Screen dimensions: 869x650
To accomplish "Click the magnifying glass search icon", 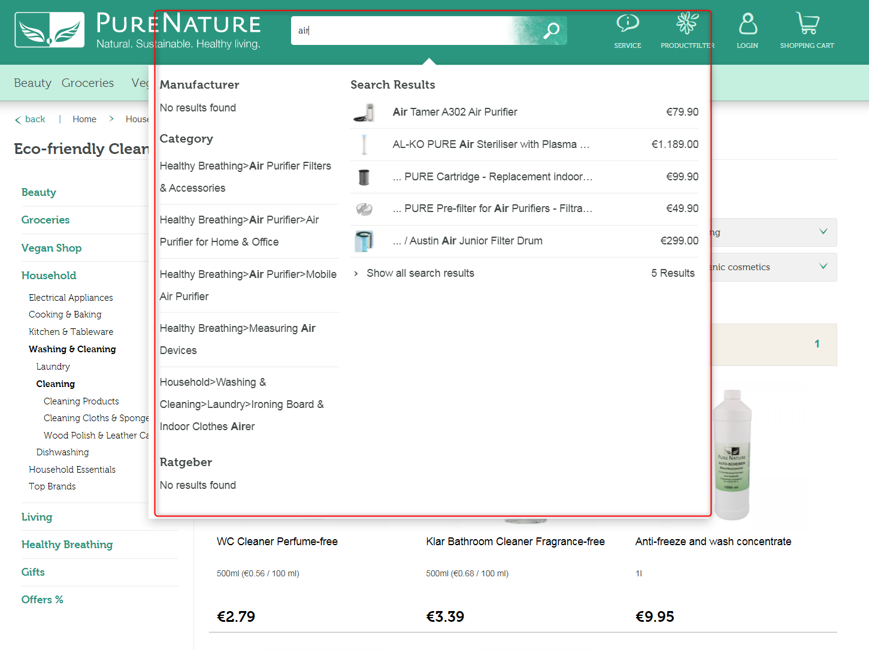I will 551,30.
